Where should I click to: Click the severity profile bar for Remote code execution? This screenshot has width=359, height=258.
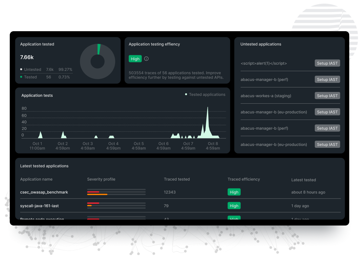pos(116,218)
